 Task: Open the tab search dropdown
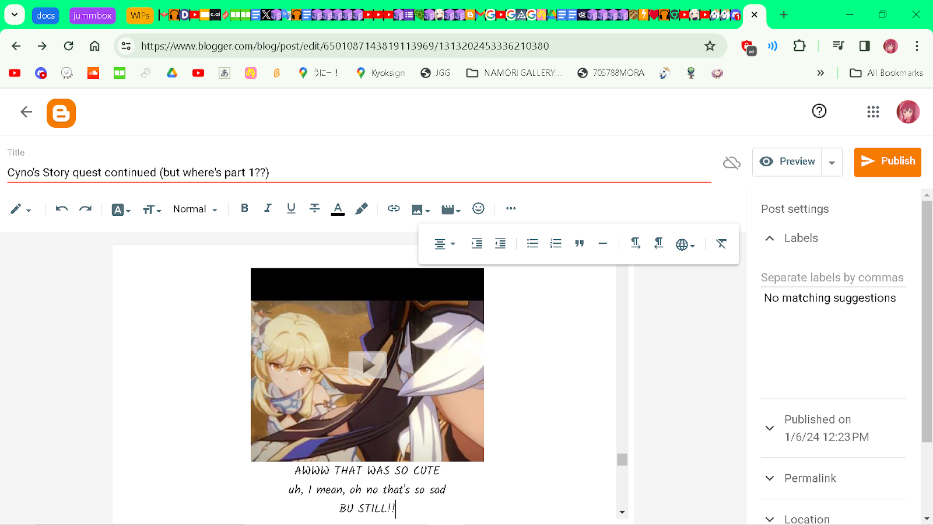point(15,15)
